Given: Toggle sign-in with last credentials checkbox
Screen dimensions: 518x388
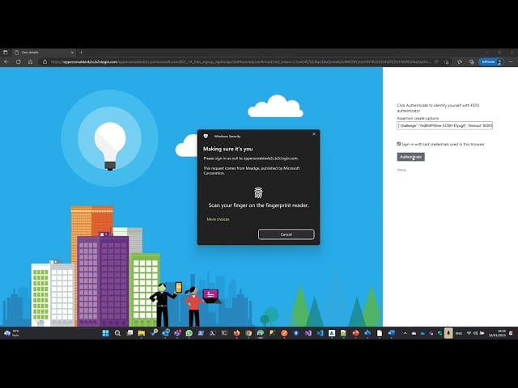Looking at the screenshot, I should point(399,144).
